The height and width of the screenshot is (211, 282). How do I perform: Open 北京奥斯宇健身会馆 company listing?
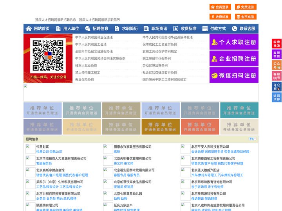click(51, 170)
